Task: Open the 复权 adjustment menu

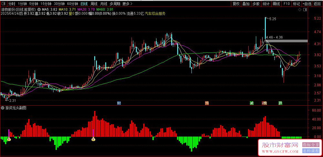Action: click(236, 4)
